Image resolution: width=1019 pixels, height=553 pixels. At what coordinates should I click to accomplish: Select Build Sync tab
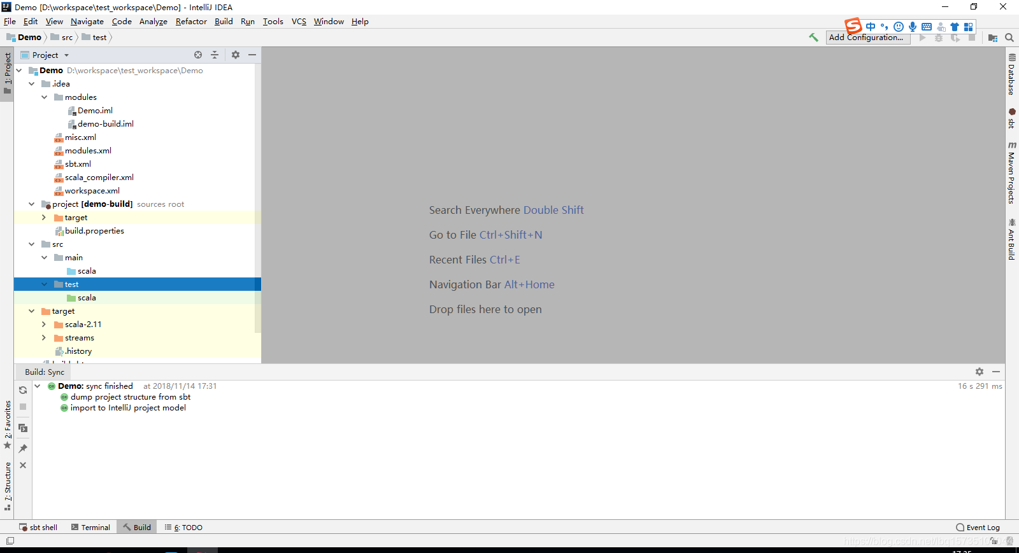[45, 372]
